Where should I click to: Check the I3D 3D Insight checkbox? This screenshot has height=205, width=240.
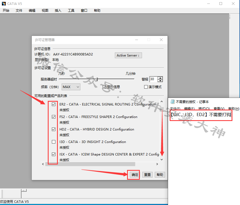click(x=53, y=142)
